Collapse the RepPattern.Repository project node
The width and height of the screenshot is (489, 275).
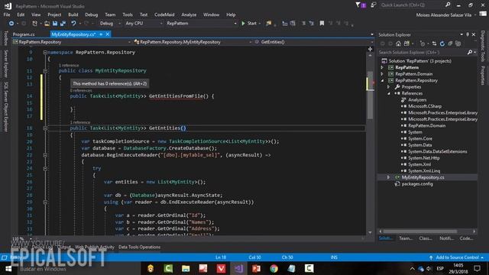click(x=382, y=81)
